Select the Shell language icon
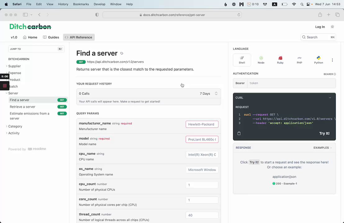The width and height of the screenshot is (344, 223). point(242,60)
